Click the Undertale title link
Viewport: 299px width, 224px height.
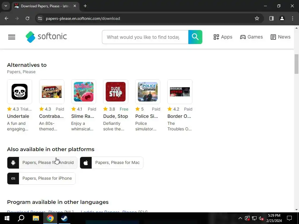[x=18, y=116]
